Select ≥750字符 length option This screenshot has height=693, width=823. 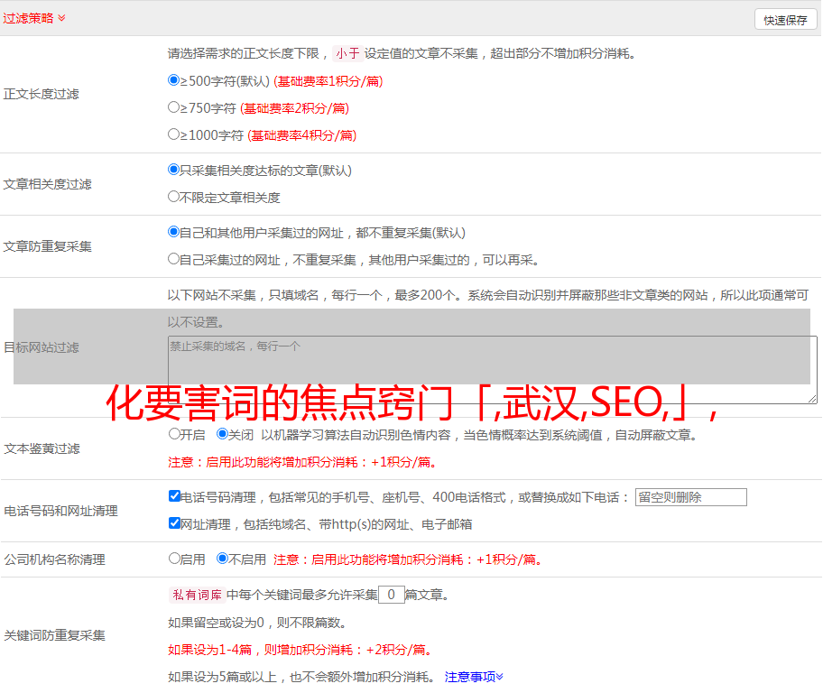[x=173, y=107]
